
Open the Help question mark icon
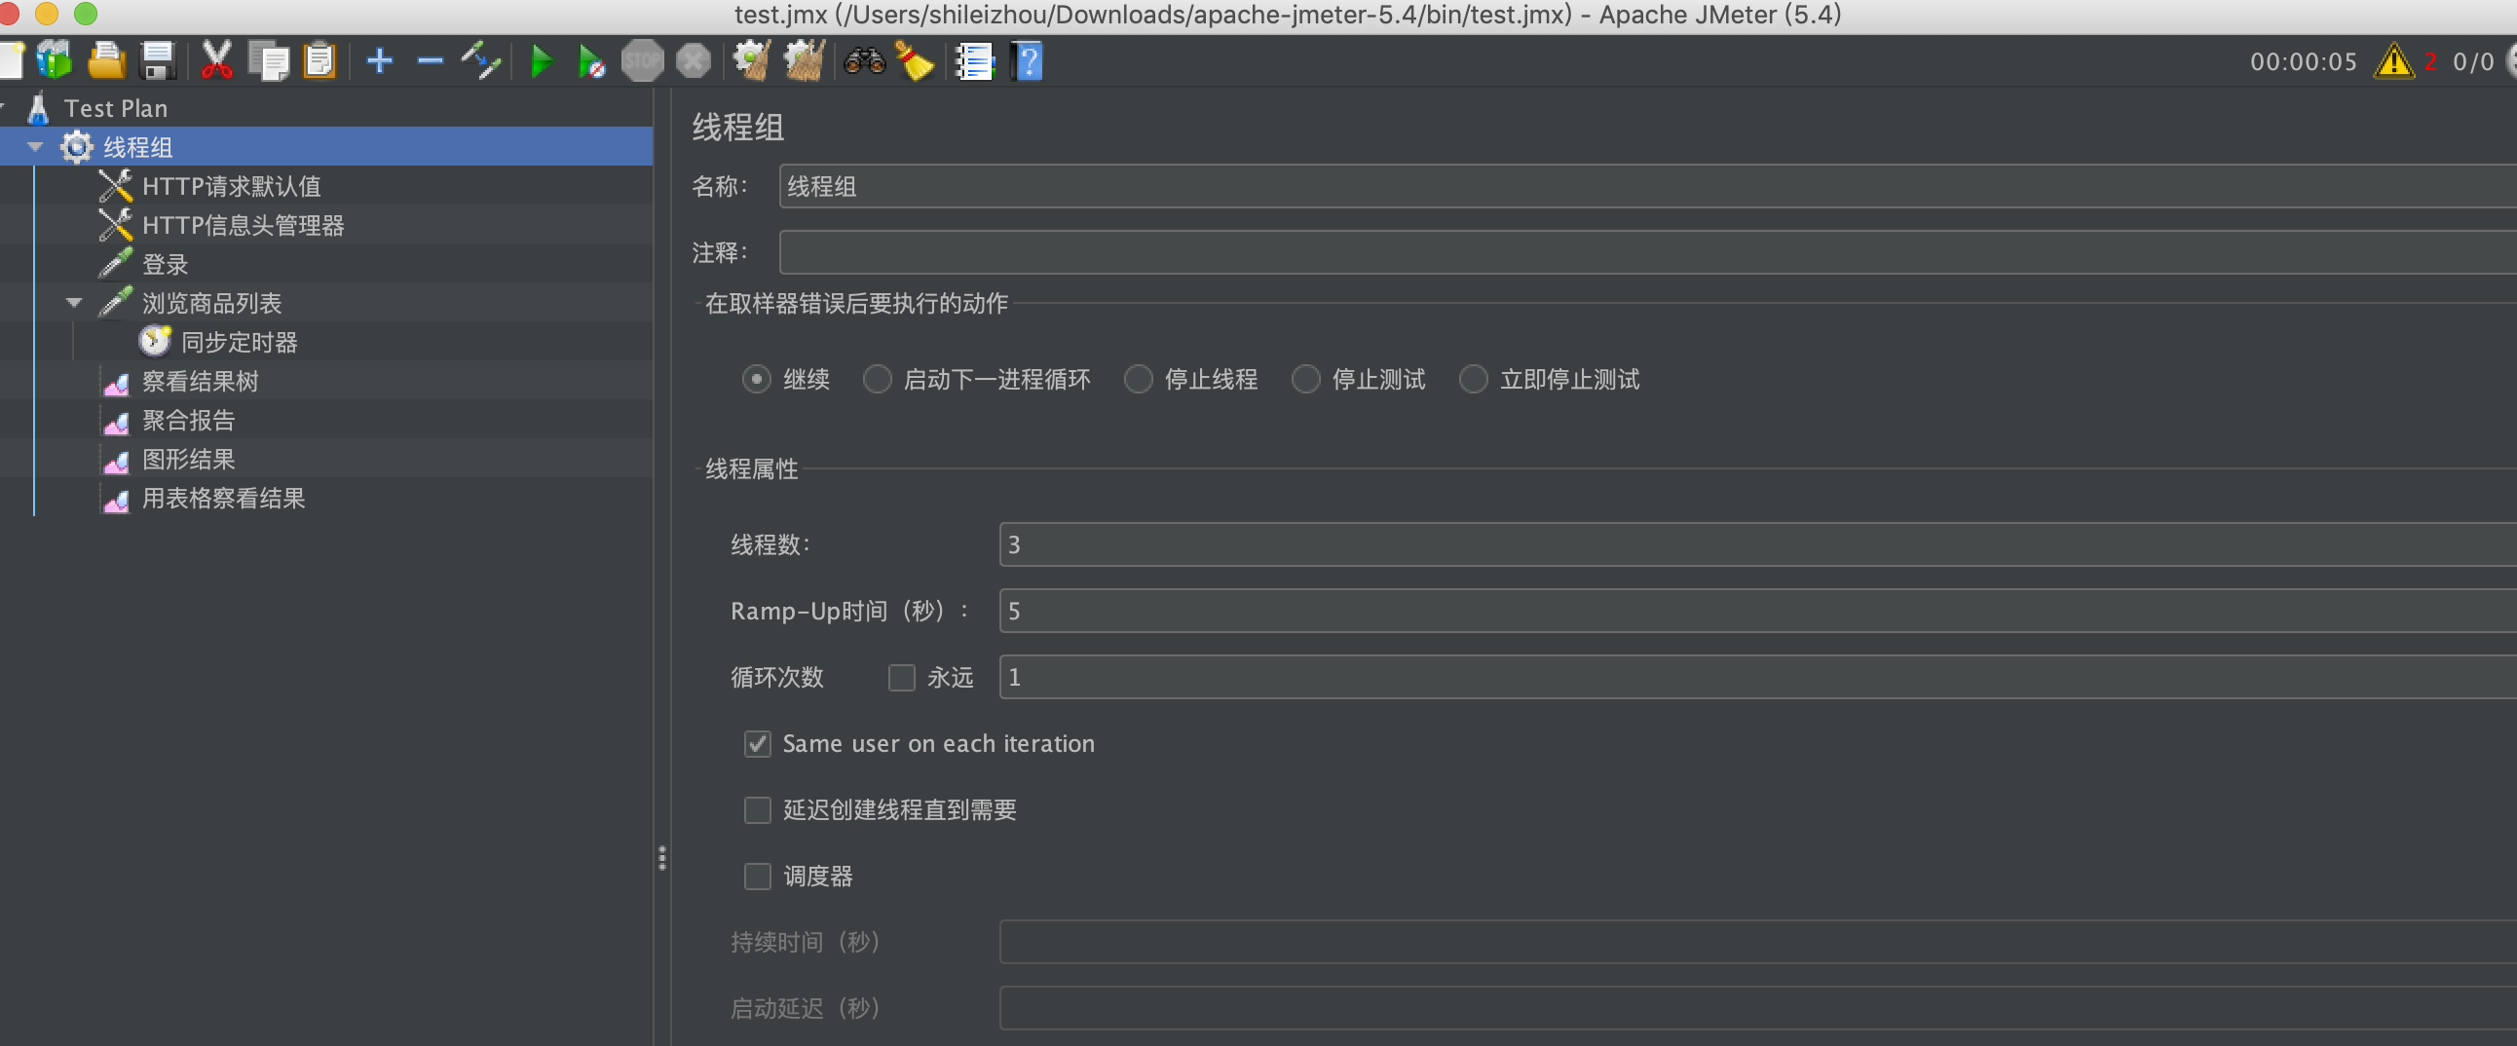[1027, 60]
